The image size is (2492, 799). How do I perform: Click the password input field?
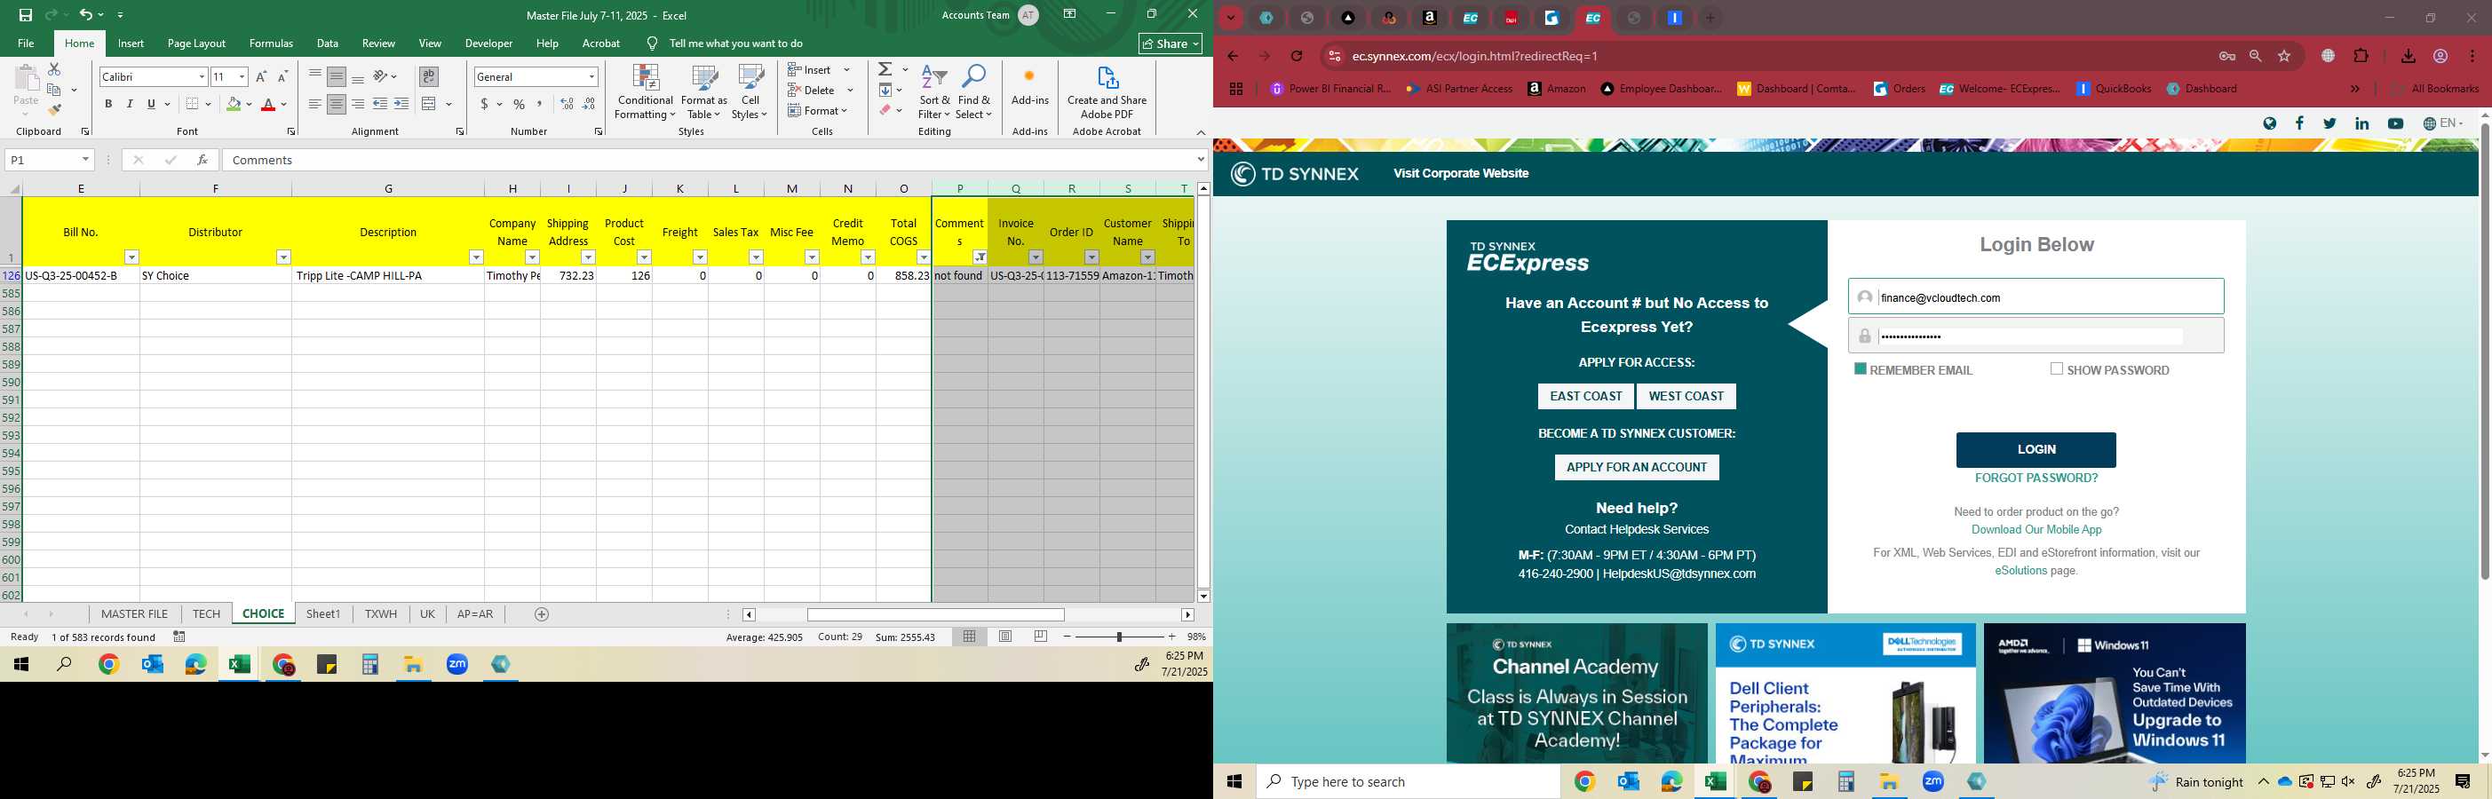2036,336
